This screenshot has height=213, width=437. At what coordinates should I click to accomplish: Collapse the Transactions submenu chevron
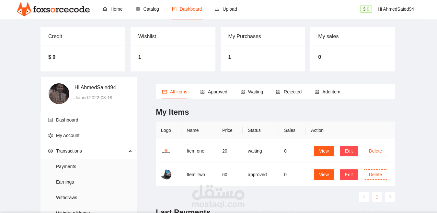coord(130,151)
